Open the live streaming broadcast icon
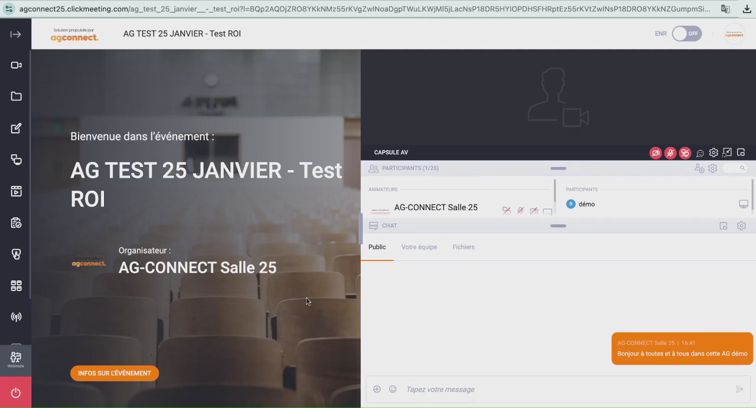The height and width of the screenshot is (408, 756). 16,317
